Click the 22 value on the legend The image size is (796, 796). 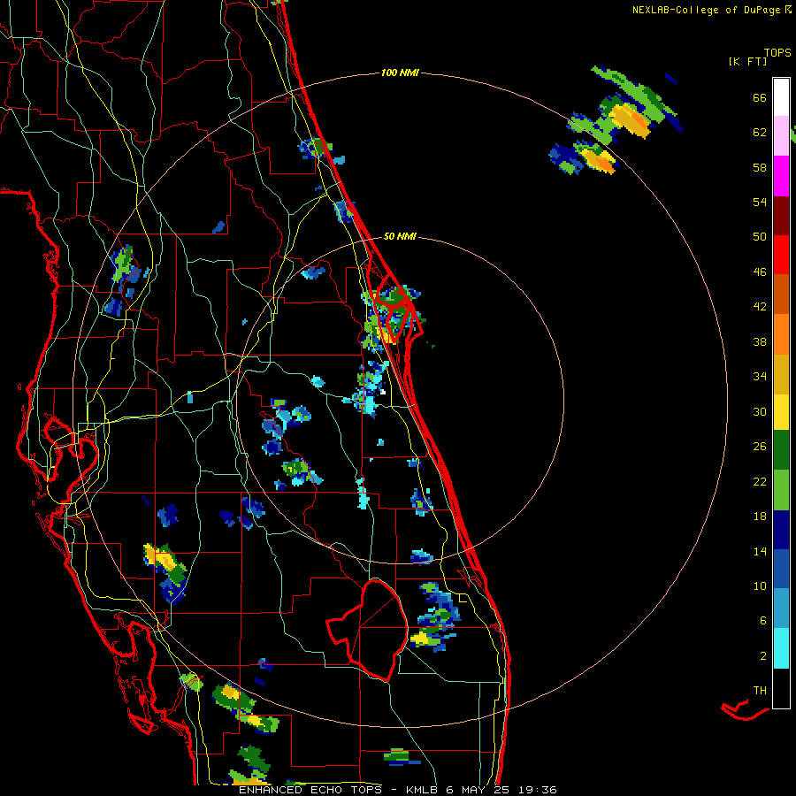coord(760,481)
